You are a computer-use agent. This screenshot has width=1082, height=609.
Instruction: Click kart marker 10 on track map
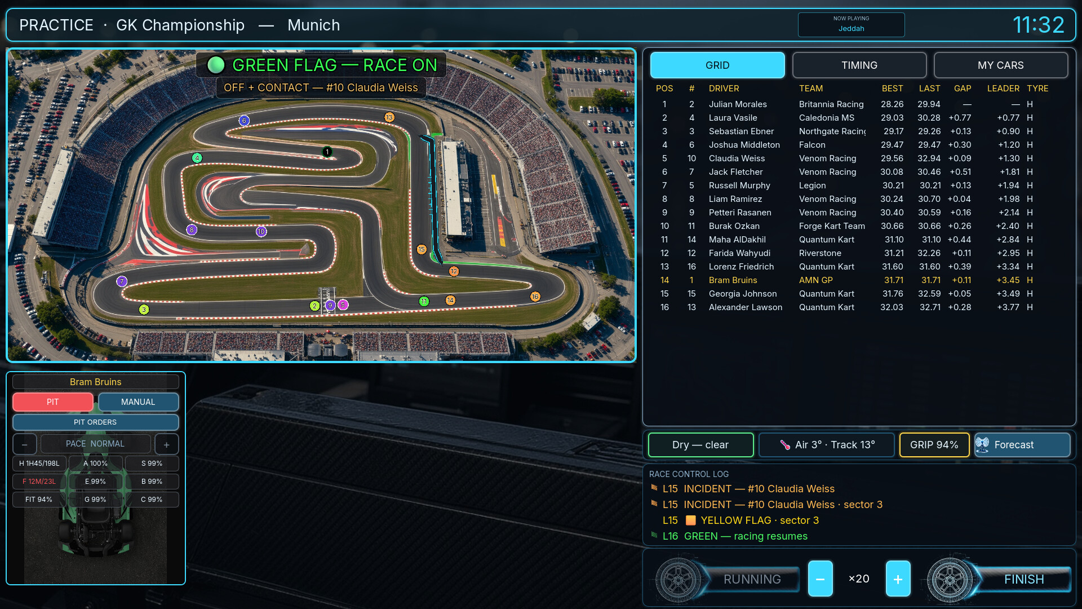261,231
